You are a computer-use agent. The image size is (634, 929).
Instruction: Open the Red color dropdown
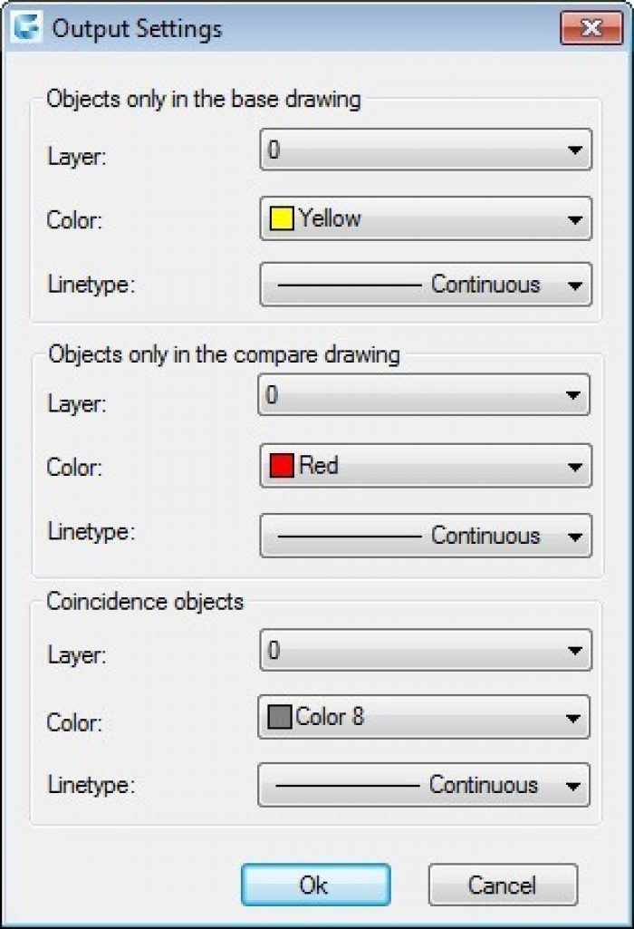[x=426, y=466]
